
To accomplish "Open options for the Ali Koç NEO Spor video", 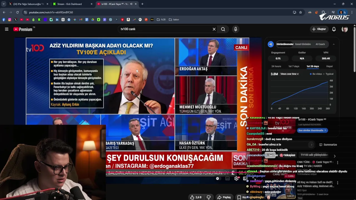I will [337, 183].
